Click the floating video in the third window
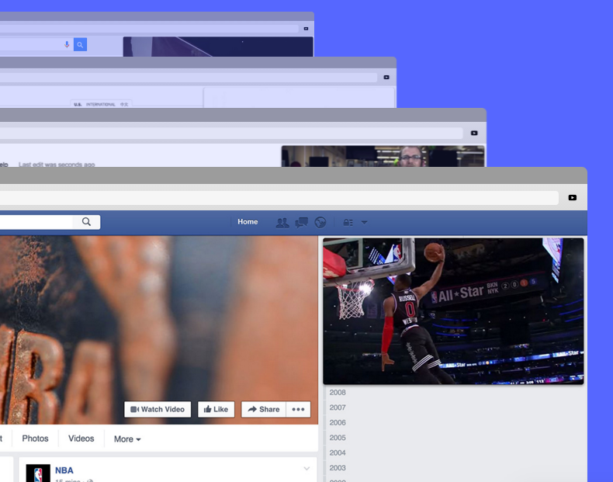613x482 pixels. tap(383, 156)
